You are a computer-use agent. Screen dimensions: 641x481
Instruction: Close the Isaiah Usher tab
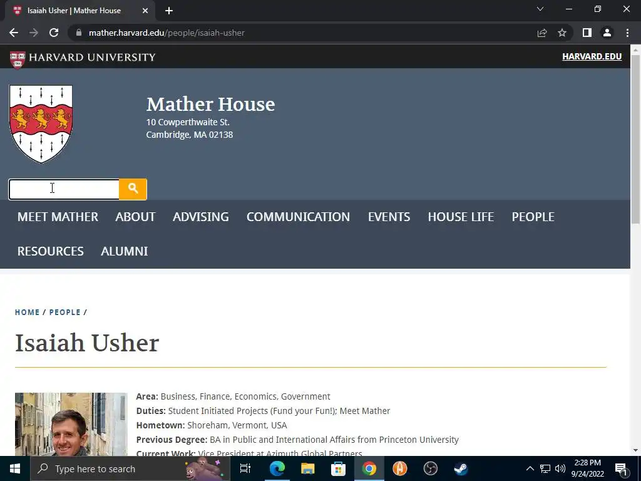(145, 11)
